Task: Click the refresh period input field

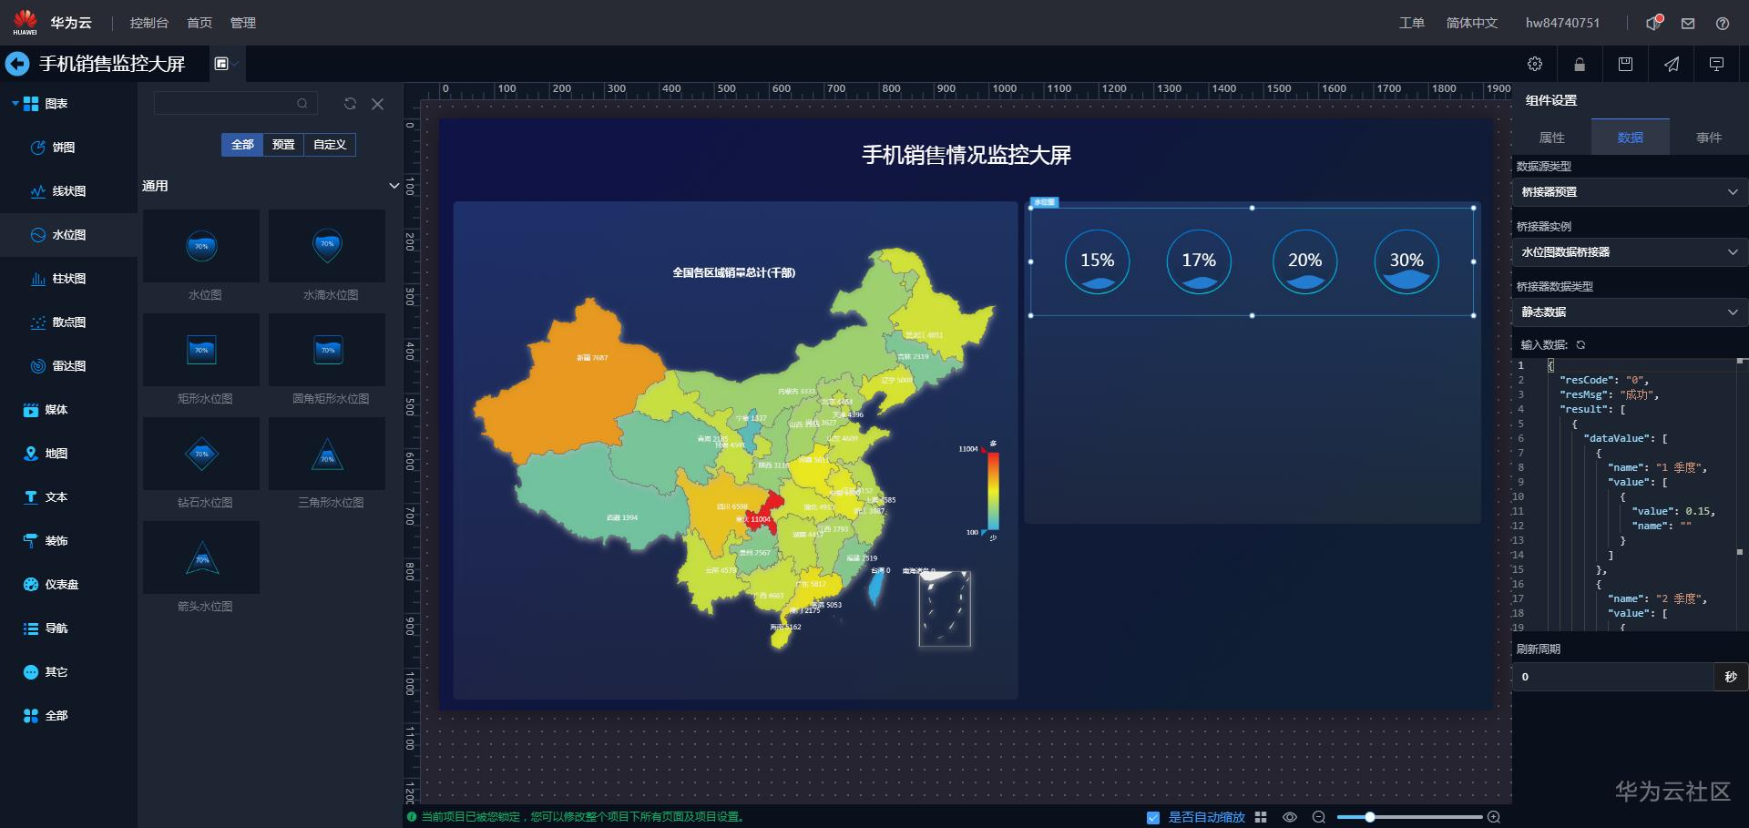Action: coord(1613,677)
